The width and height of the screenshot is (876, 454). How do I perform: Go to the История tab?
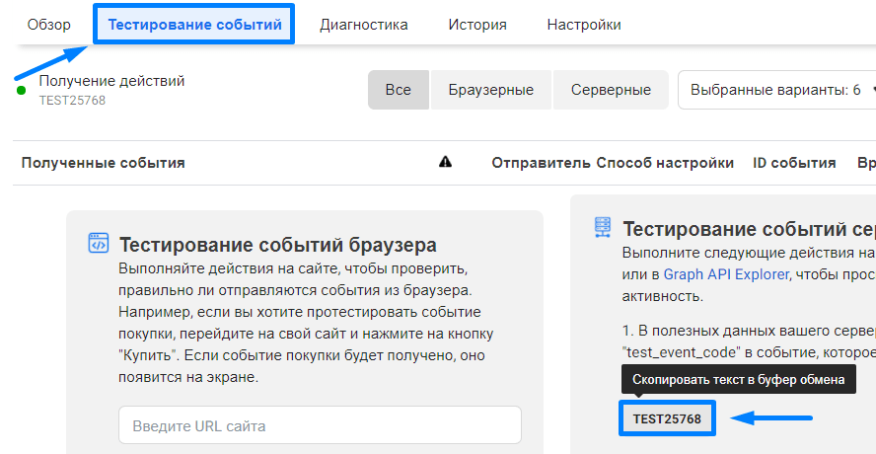(x=477, y=25)
